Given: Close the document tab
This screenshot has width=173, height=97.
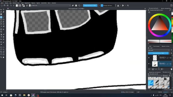Looking at the screenshot, I should click(x=145, y=9).
